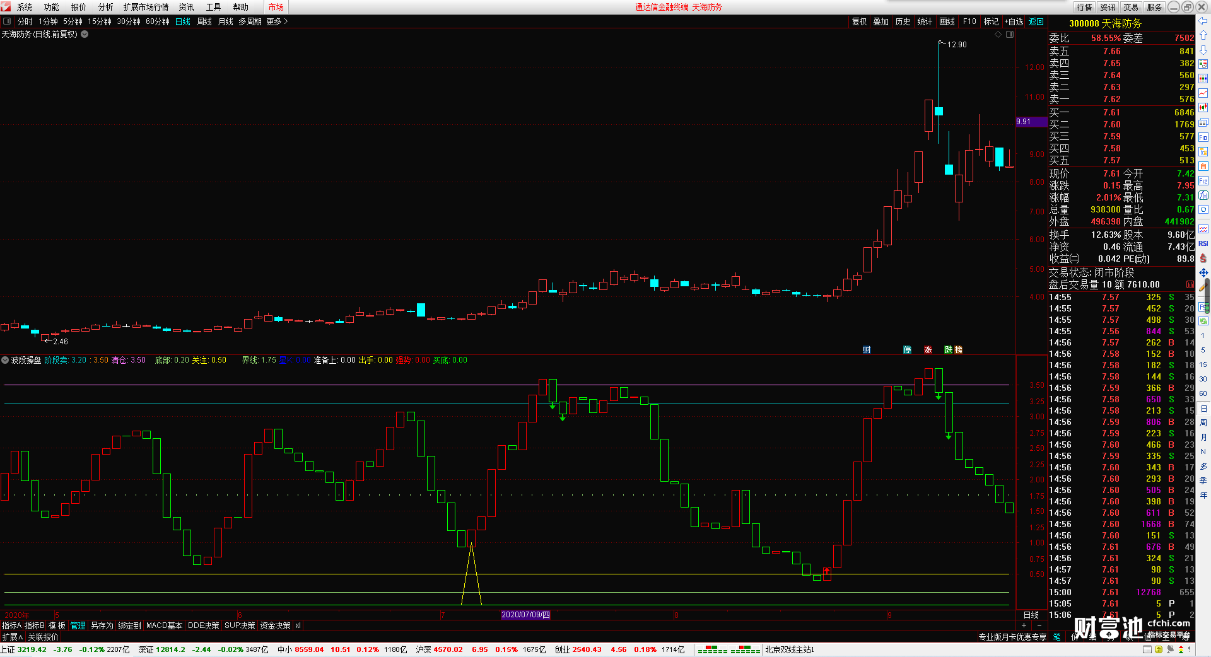
Task: Open dropdown beside 天海防务 chart title
Action: click(85, 35)
